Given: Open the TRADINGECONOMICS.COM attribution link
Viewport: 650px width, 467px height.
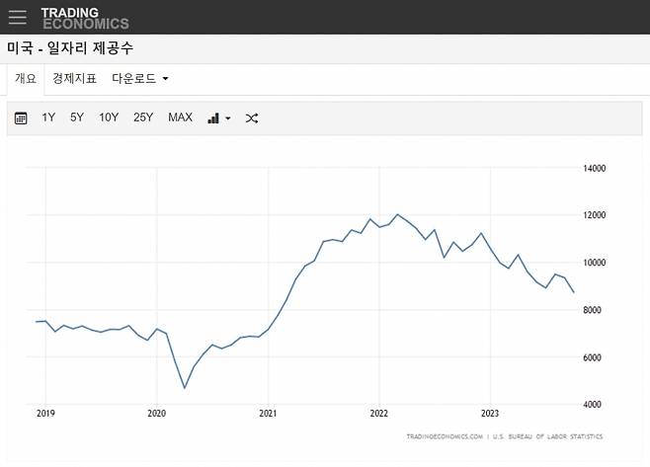Looking at the screenshot, I should pos(444,436).
